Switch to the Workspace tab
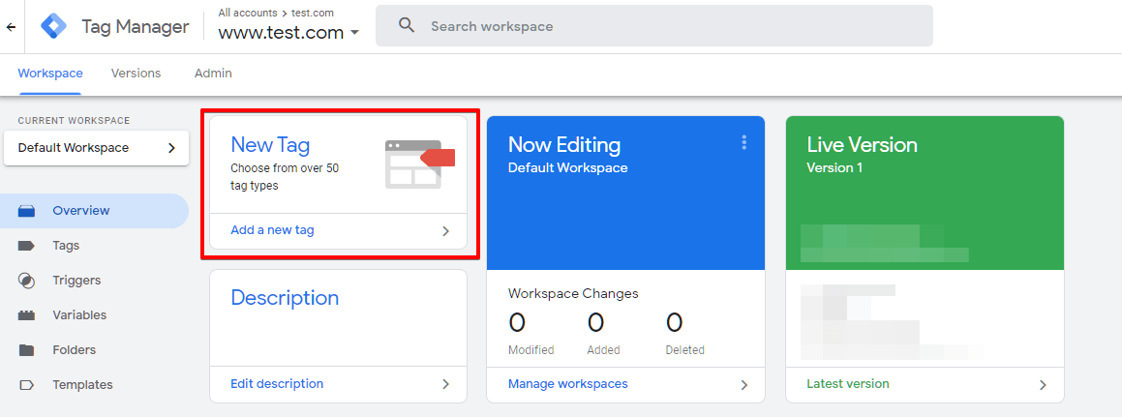Viewport: 1122px width, 417px height. pyautogui.click(x=50, y=74)
